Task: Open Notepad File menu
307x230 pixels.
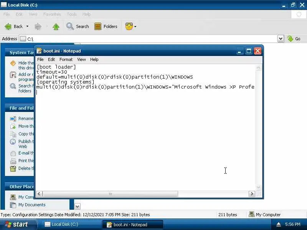Action: 40,59
